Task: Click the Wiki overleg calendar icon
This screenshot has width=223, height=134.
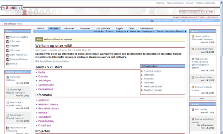Action: 193,109
